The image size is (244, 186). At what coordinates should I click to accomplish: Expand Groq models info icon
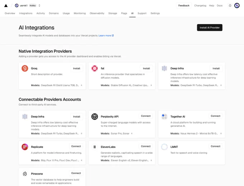[x=81, y=85]
